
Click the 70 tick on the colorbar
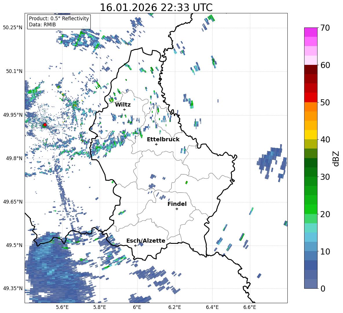(325, 28)
